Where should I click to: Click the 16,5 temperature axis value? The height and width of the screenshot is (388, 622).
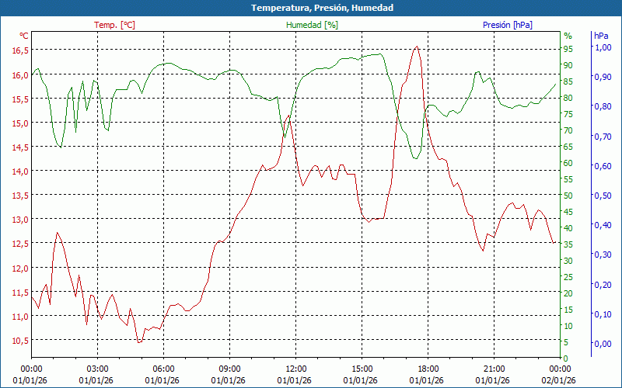tap(20, 50)
